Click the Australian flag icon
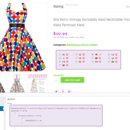This screenshot has height=130, width=130. pos(63,65)
